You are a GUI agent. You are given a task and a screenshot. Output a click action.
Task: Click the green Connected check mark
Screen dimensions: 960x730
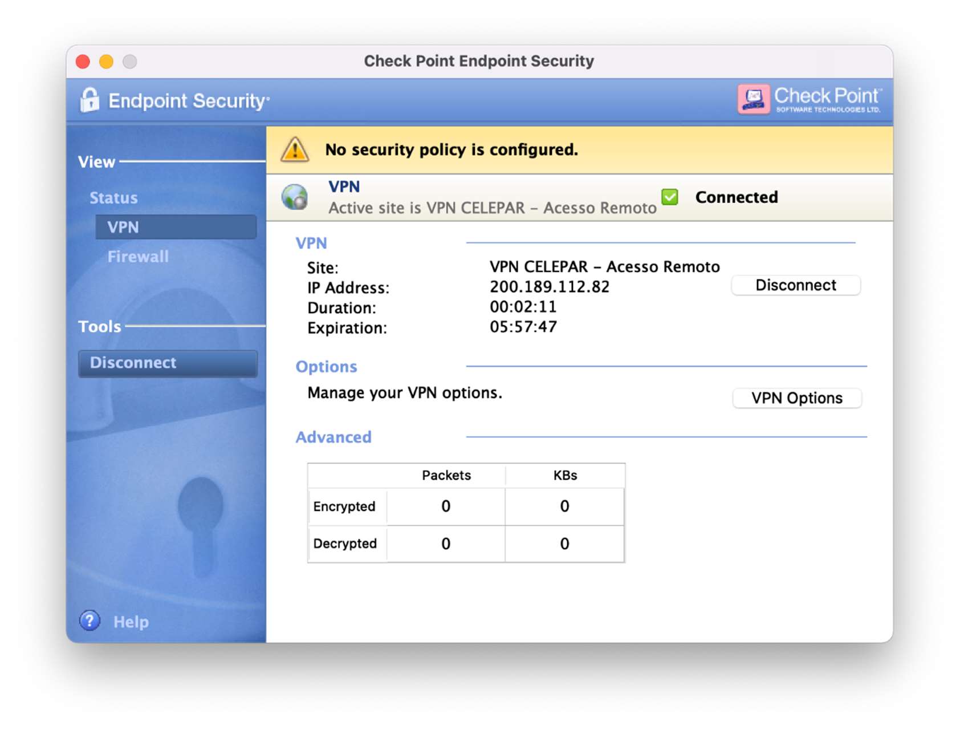click(x=670, y=197)
